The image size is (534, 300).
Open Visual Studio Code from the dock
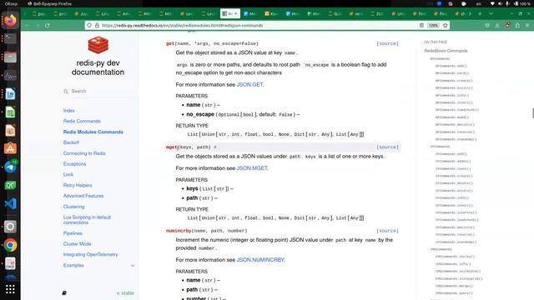click(x=10, y=203)
